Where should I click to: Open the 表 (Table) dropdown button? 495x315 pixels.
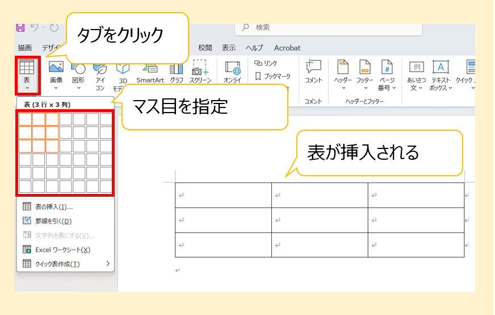point(27,76)
